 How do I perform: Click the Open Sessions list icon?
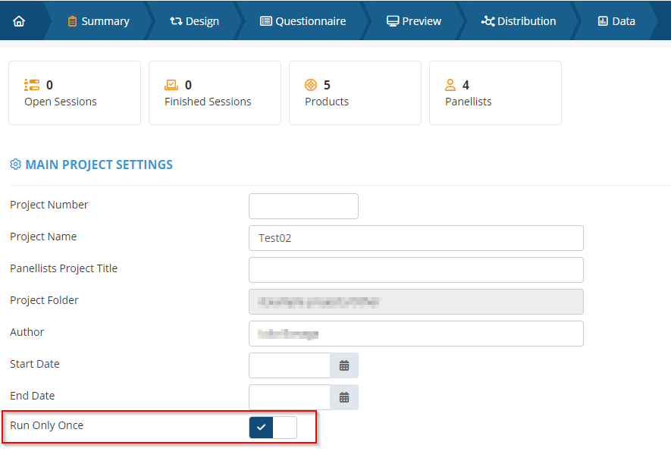32,85
